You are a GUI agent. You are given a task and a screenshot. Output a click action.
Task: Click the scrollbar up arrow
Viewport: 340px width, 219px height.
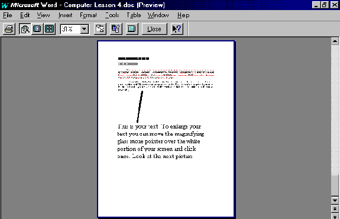tap(335, 41)
